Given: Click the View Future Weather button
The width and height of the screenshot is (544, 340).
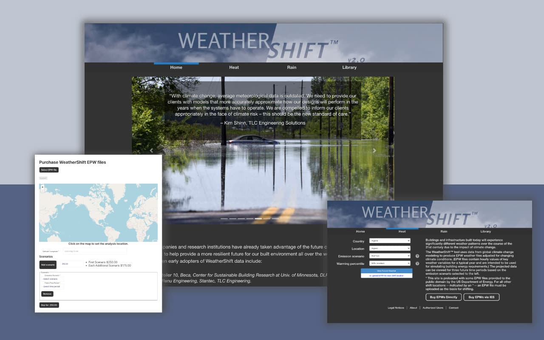Looking at the screenshot, I should click(387, 271).
